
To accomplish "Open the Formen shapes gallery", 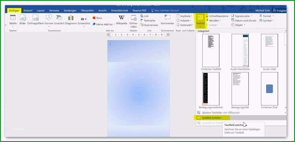I will [x=49, y=20].
